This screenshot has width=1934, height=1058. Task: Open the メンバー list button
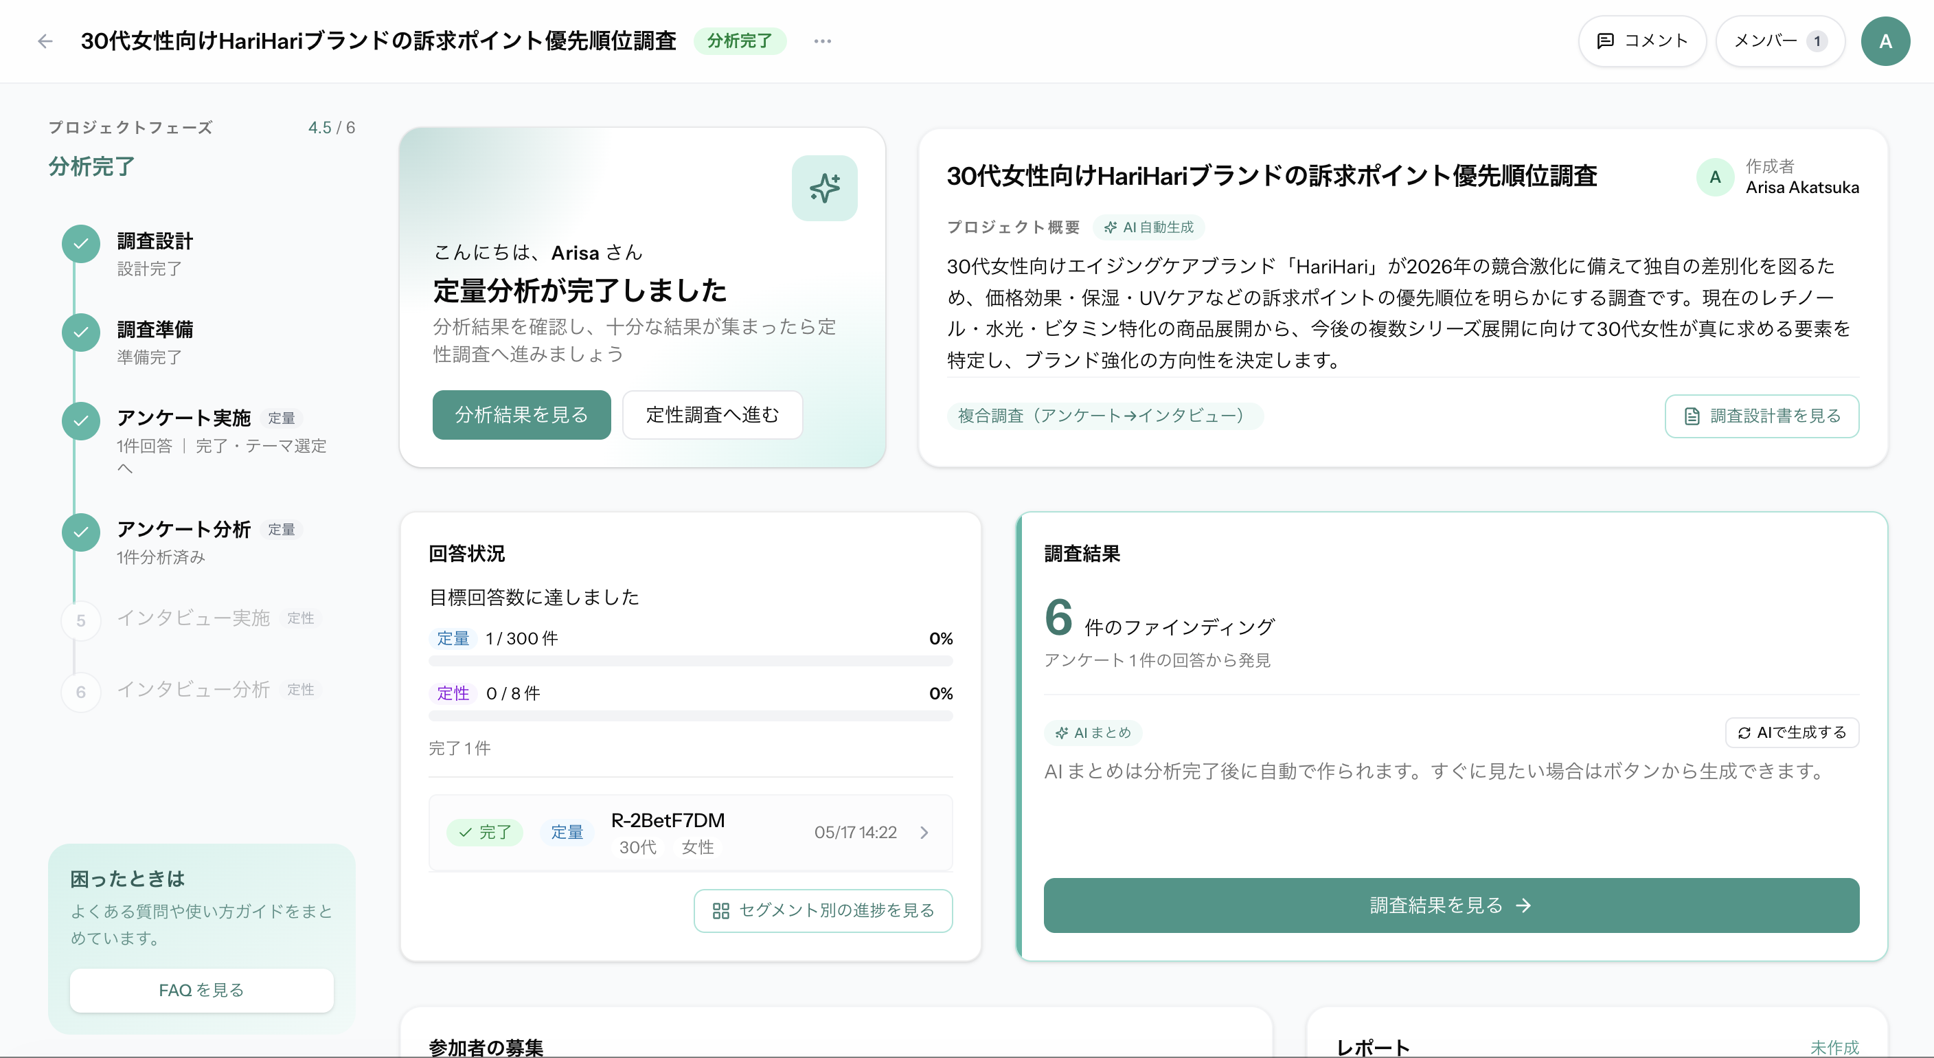pyautogui.click(x=1780, y=41)
